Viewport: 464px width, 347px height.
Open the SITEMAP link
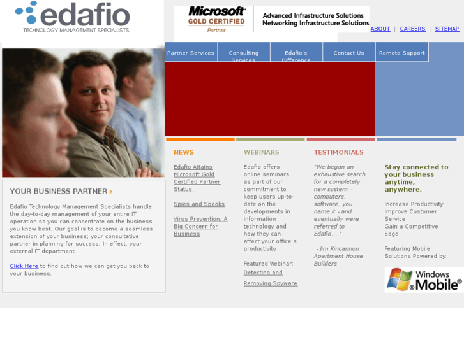pyautogui.click(x=447, y=29)
